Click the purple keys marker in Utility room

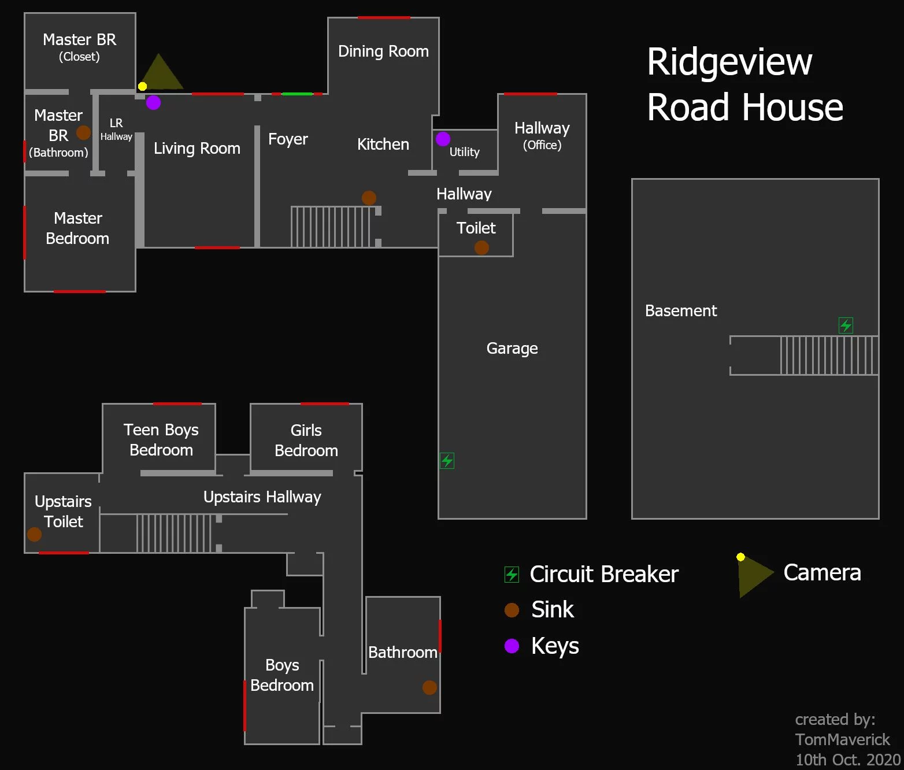click(443, 139)
